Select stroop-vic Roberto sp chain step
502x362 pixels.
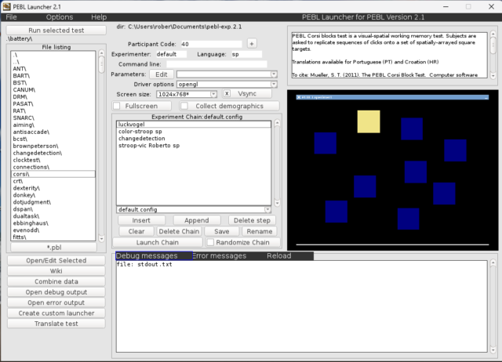(x=194, y=146)
